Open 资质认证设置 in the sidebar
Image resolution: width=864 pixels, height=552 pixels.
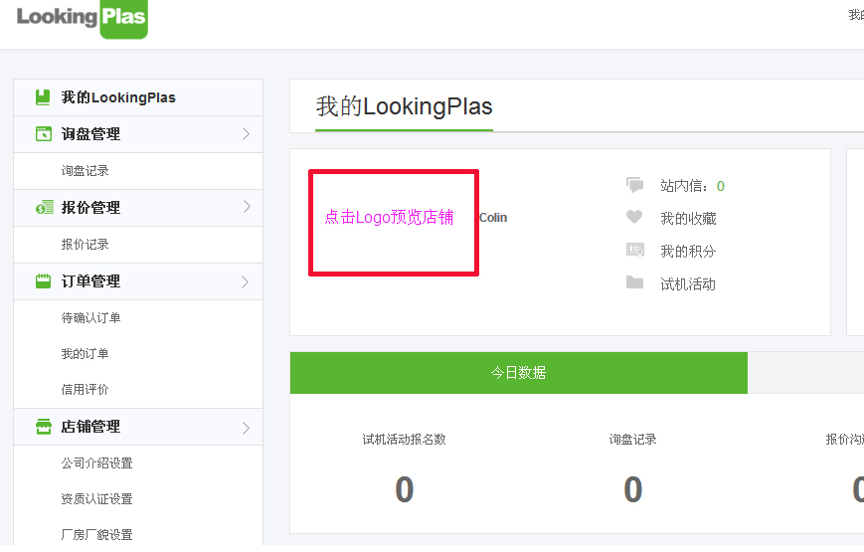97,499
